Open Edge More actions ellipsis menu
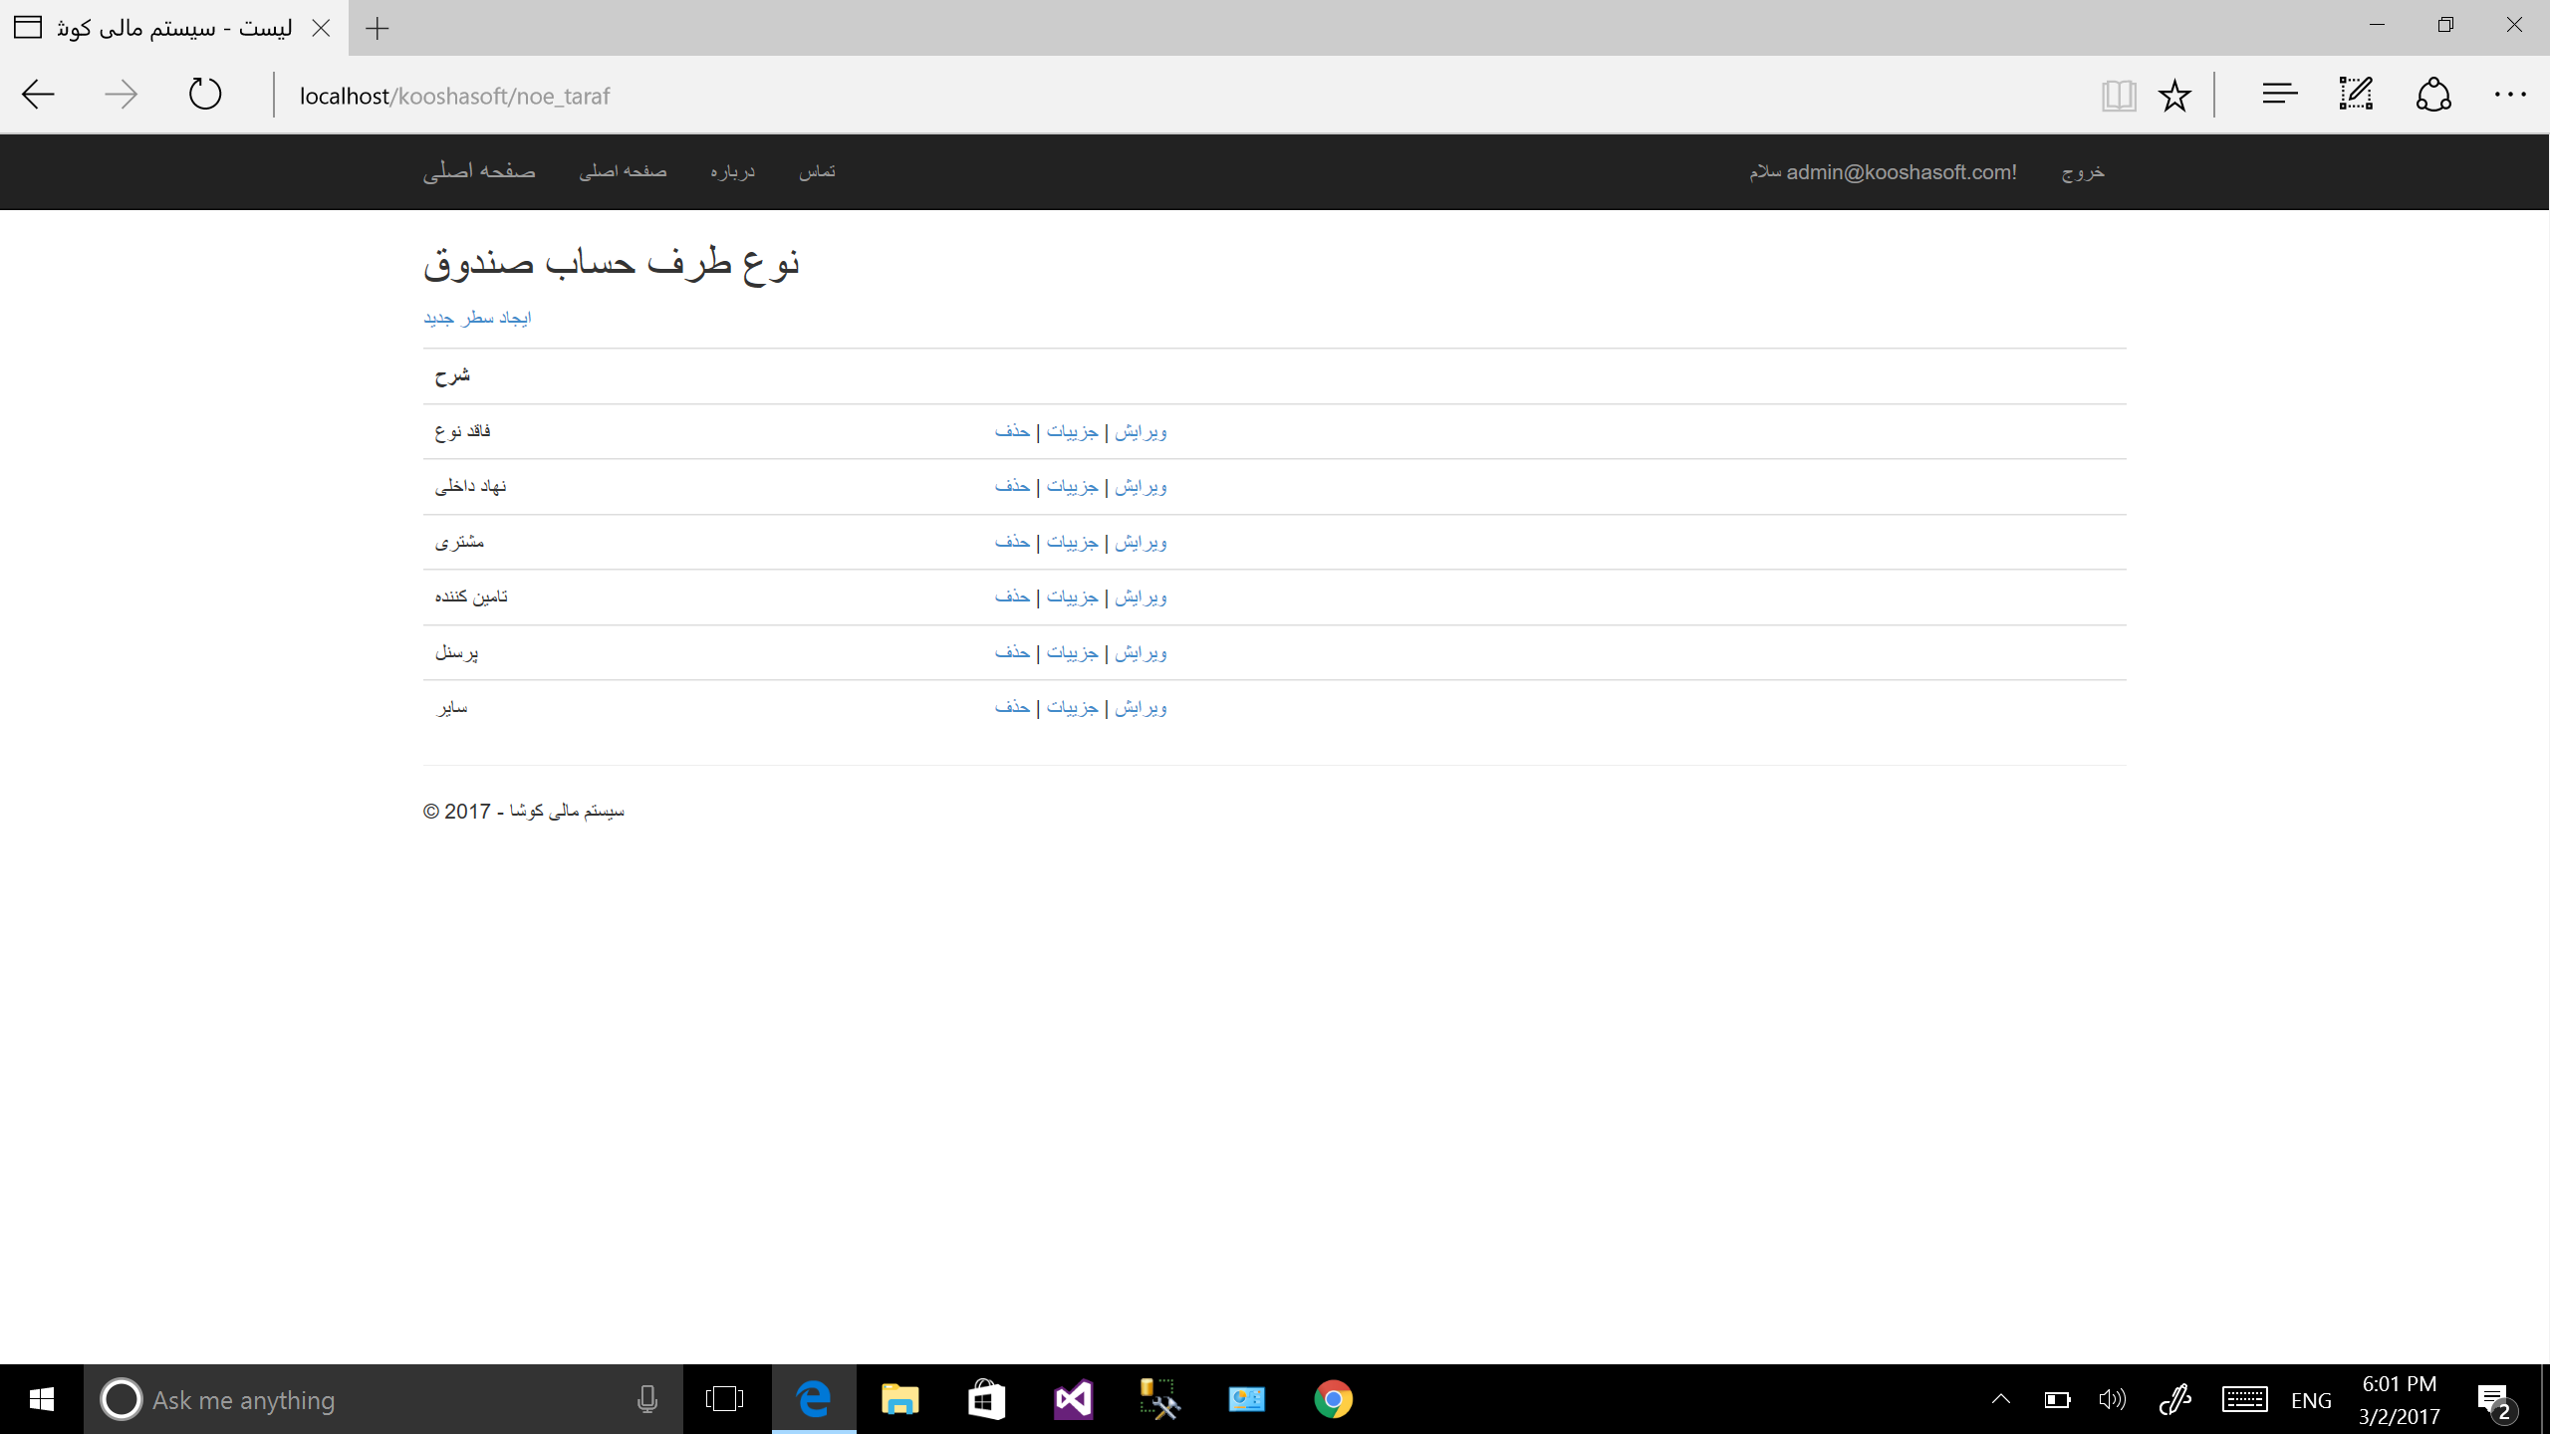 point(2510,95)
